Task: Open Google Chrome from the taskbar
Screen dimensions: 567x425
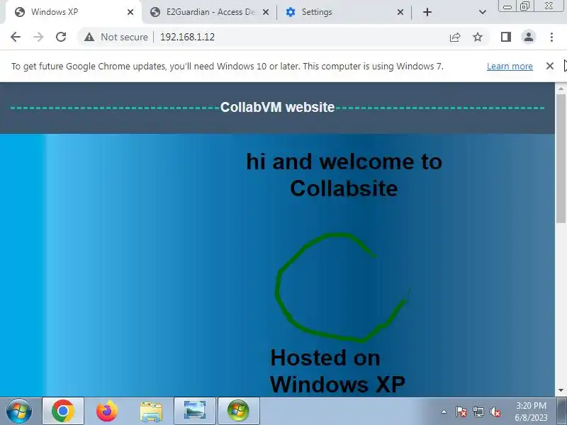Action: coord(63,411)
